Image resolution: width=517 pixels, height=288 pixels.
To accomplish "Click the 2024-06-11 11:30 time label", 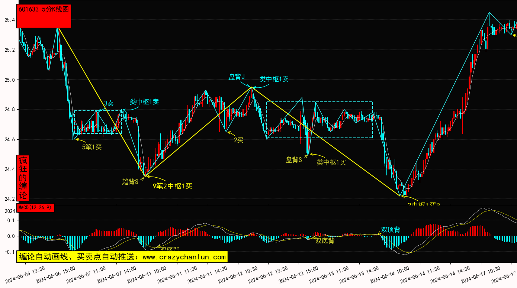I will [177, 275].
